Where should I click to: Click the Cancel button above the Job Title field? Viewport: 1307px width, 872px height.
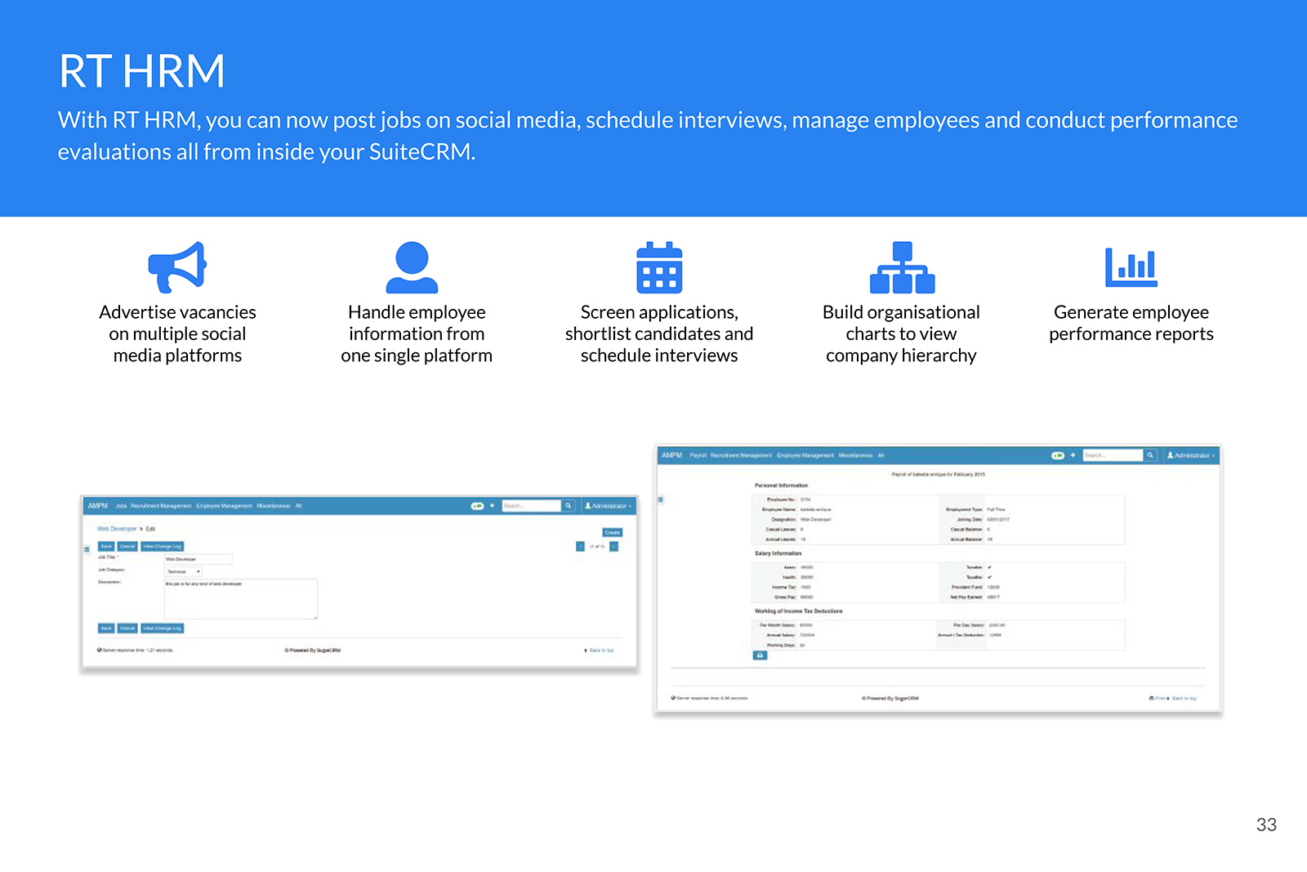[x=127, y=546]
